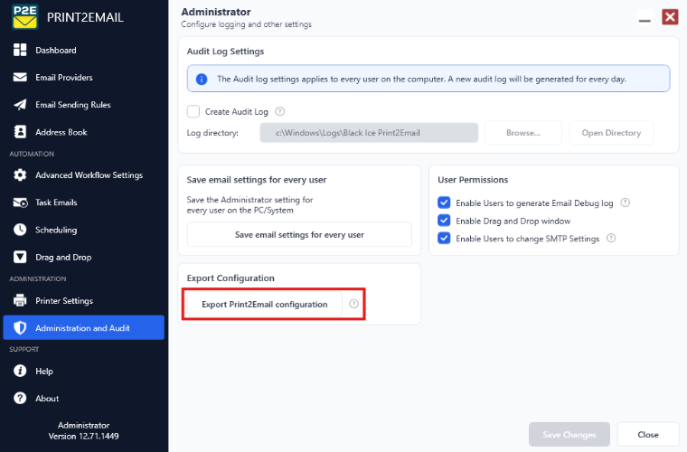The height and width of the screenshot is (452, 687).
Task: Click the Log directory path field
Action: point(369,133)
